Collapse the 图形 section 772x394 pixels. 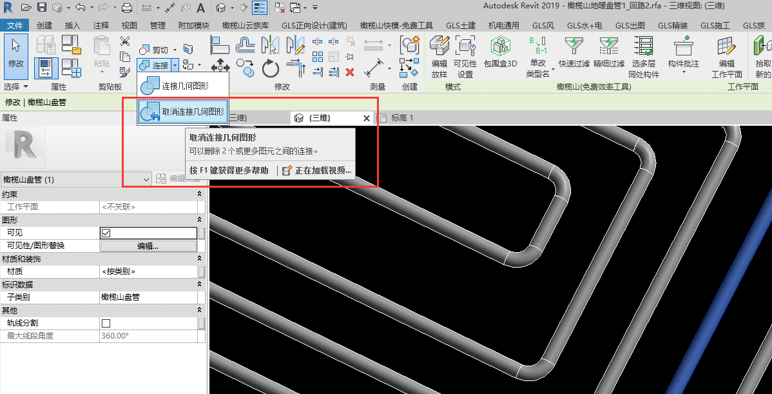(x=199, y=220)
